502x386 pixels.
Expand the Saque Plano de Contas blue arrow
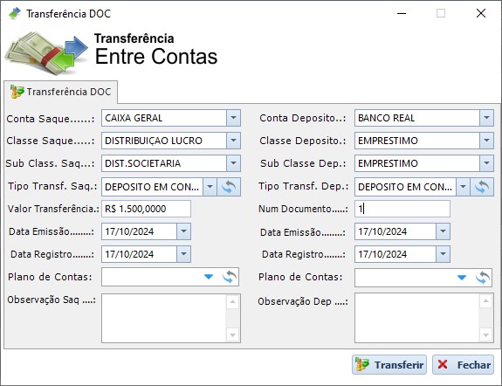tap(209, 277)
